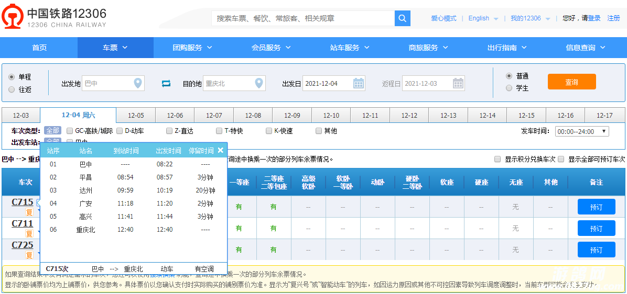Click the orange 查询 search button

click(x=571, y=82)
